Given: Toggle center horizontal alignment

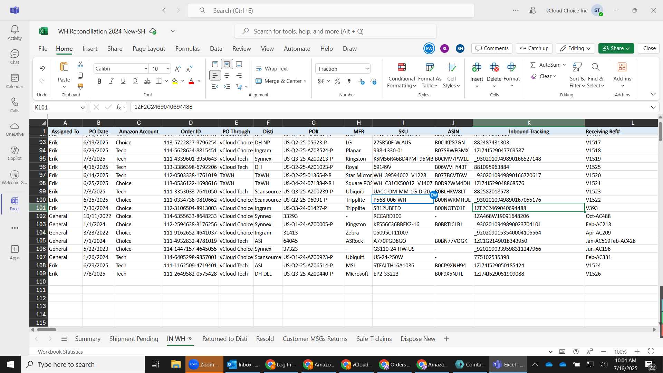Looking at the screenshot, I should 227,75.
